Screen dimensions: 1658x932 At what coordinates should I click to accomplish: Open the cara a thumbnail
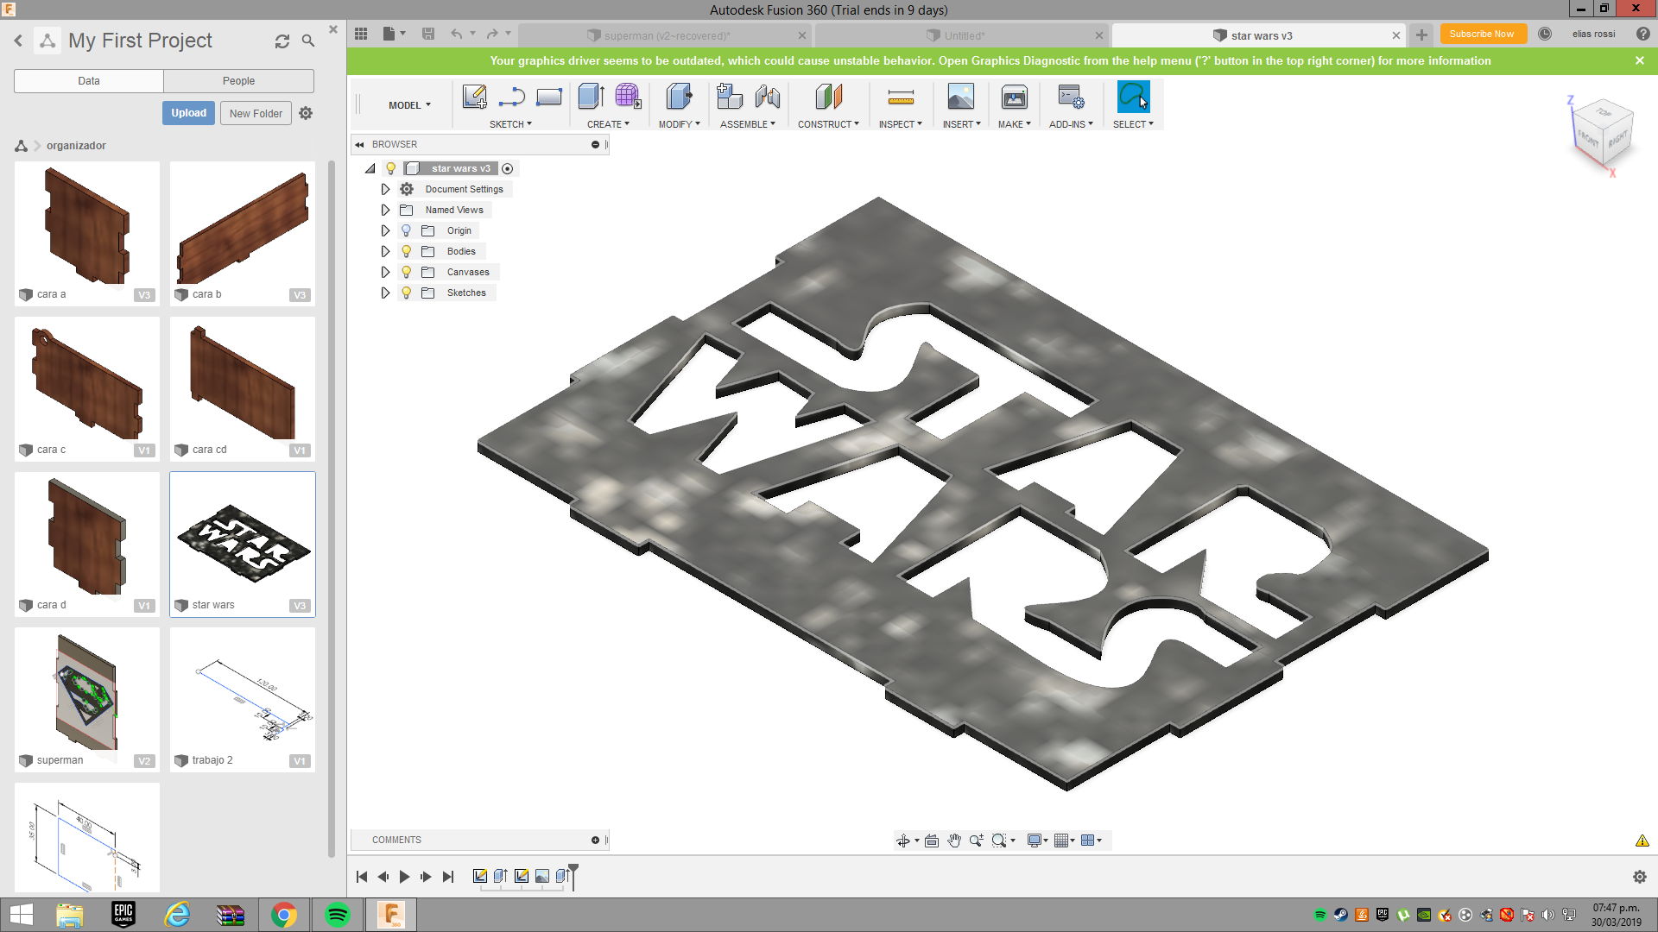pos(87,233)
